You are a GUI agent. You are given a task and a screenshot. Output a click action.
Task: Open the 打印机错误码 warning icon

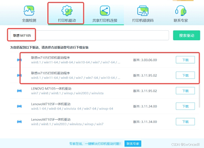(143, 11)
